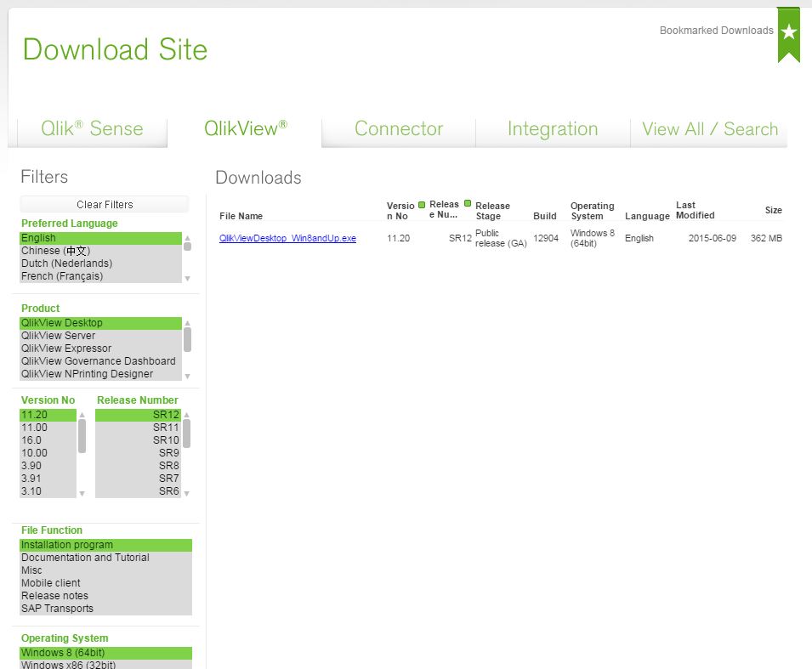Select Documentation and Tutorial file function

click(105, 558)
